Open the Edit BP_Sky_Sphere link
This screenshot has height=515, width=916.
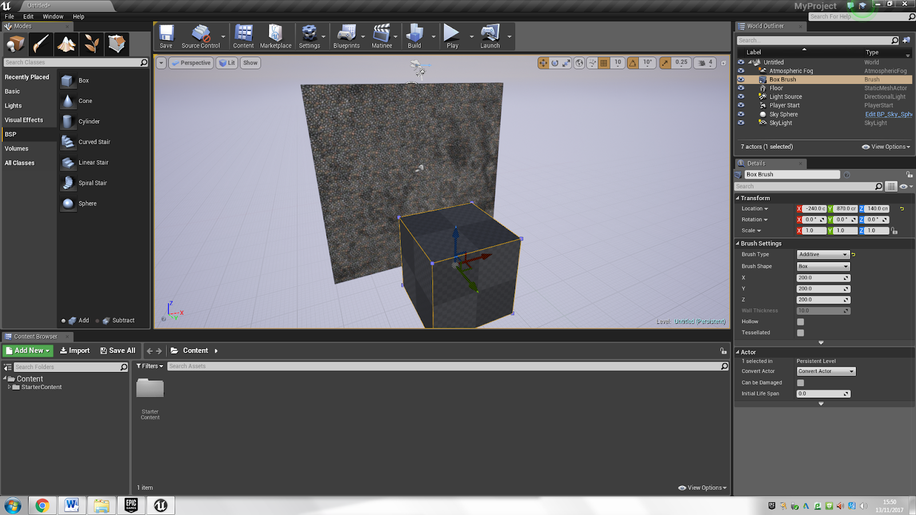[889, 114]
